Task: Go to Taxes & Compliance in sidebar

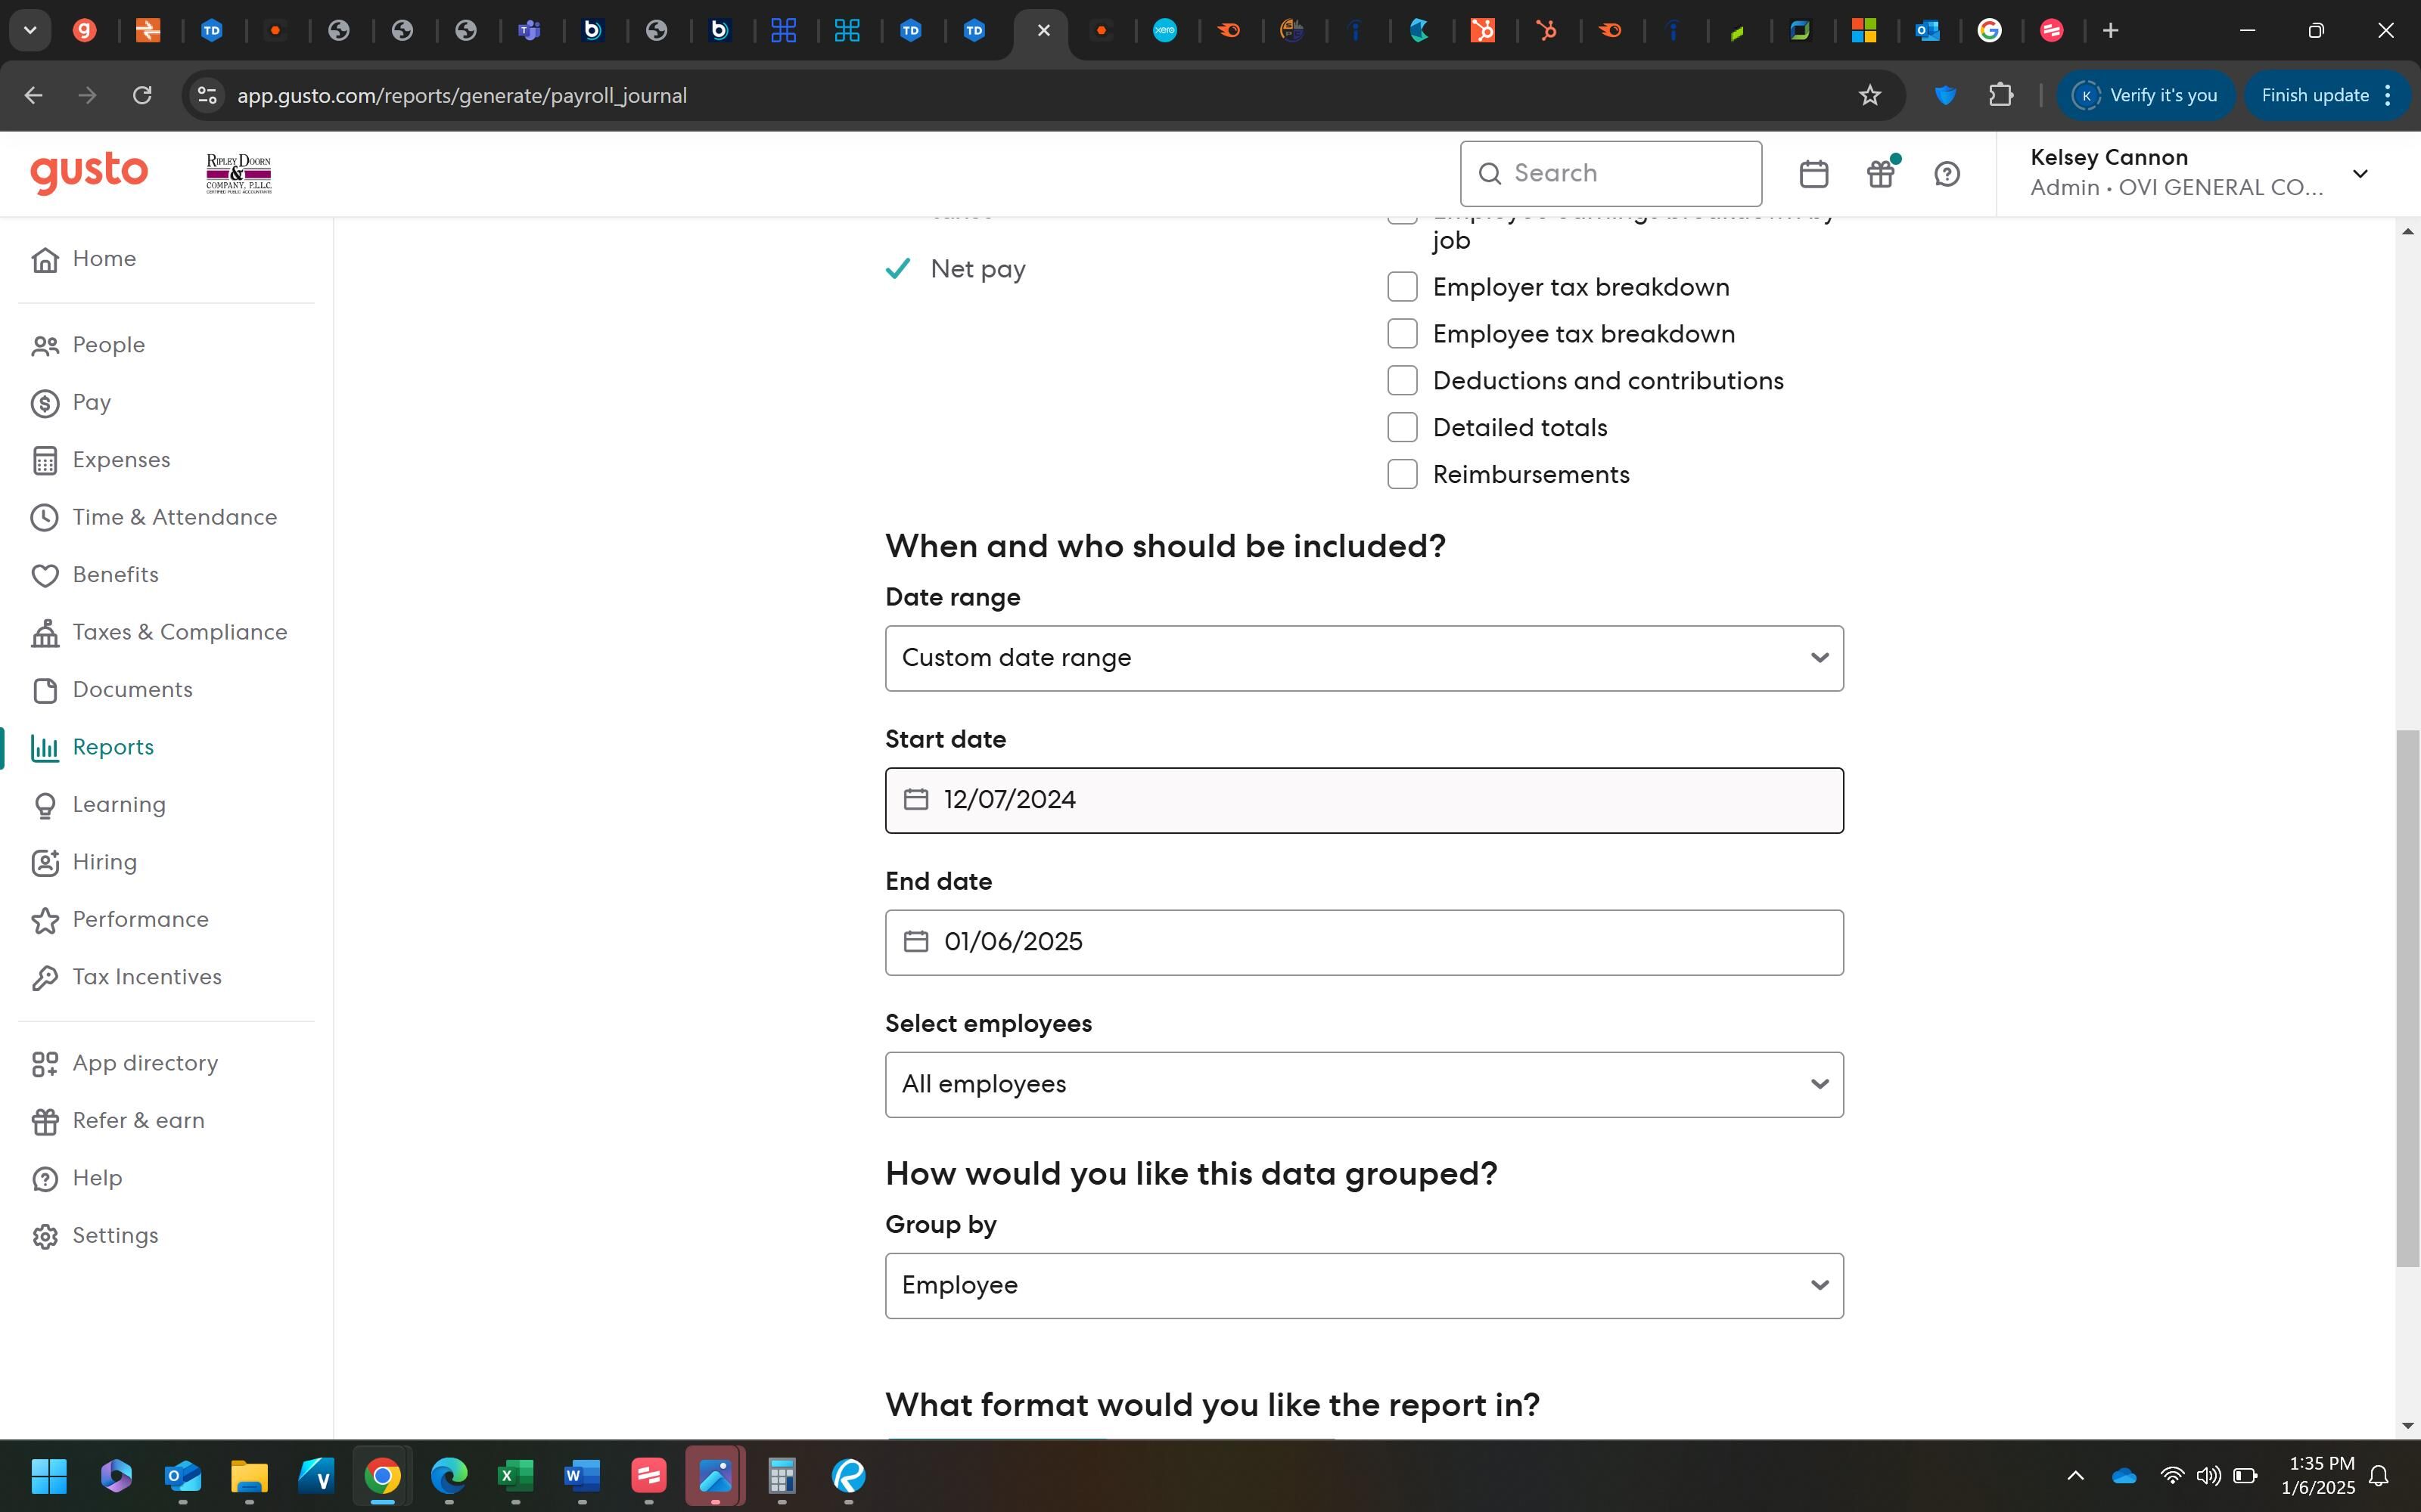Action: pos(179,632)
